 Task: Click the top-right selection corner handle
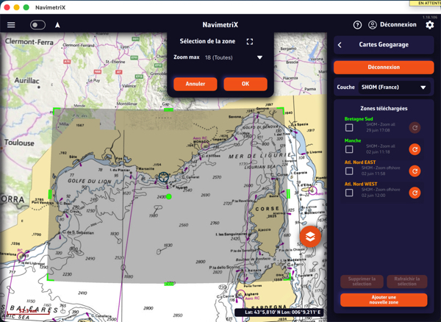point(281,110)
